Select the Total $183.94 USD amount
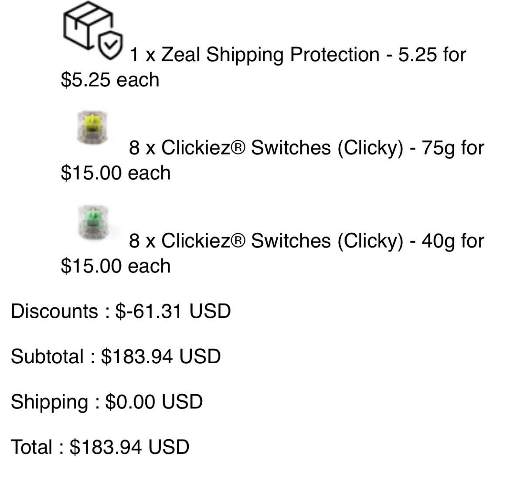 (x=129, y=447)
